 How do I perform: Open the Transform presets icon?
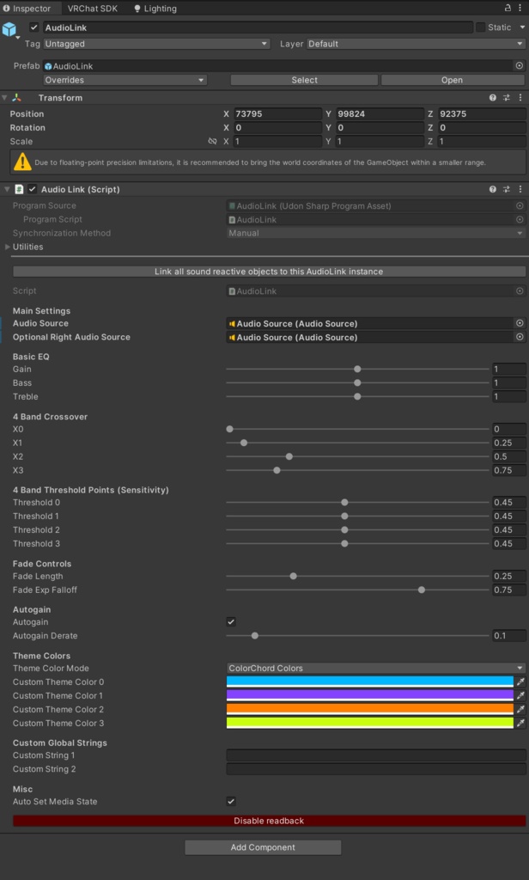505,97
